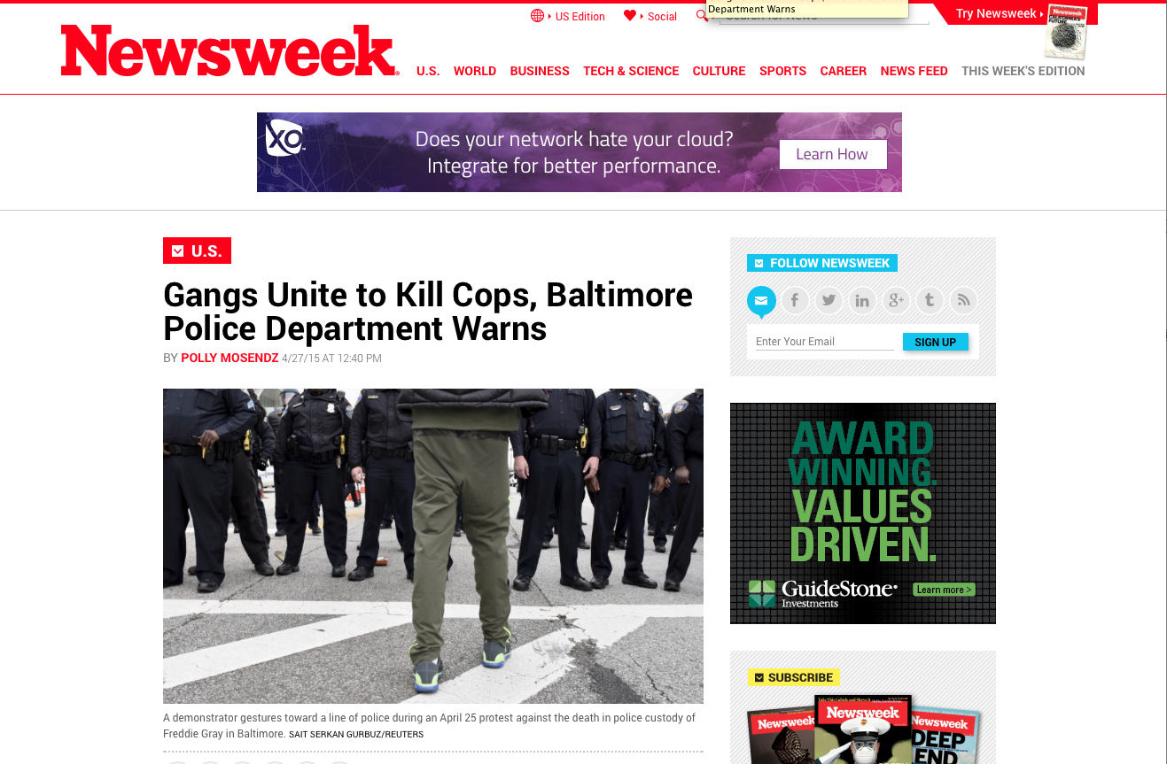
Task: Click the Google Plus follow icon
Action: click(x=896, y=301)
